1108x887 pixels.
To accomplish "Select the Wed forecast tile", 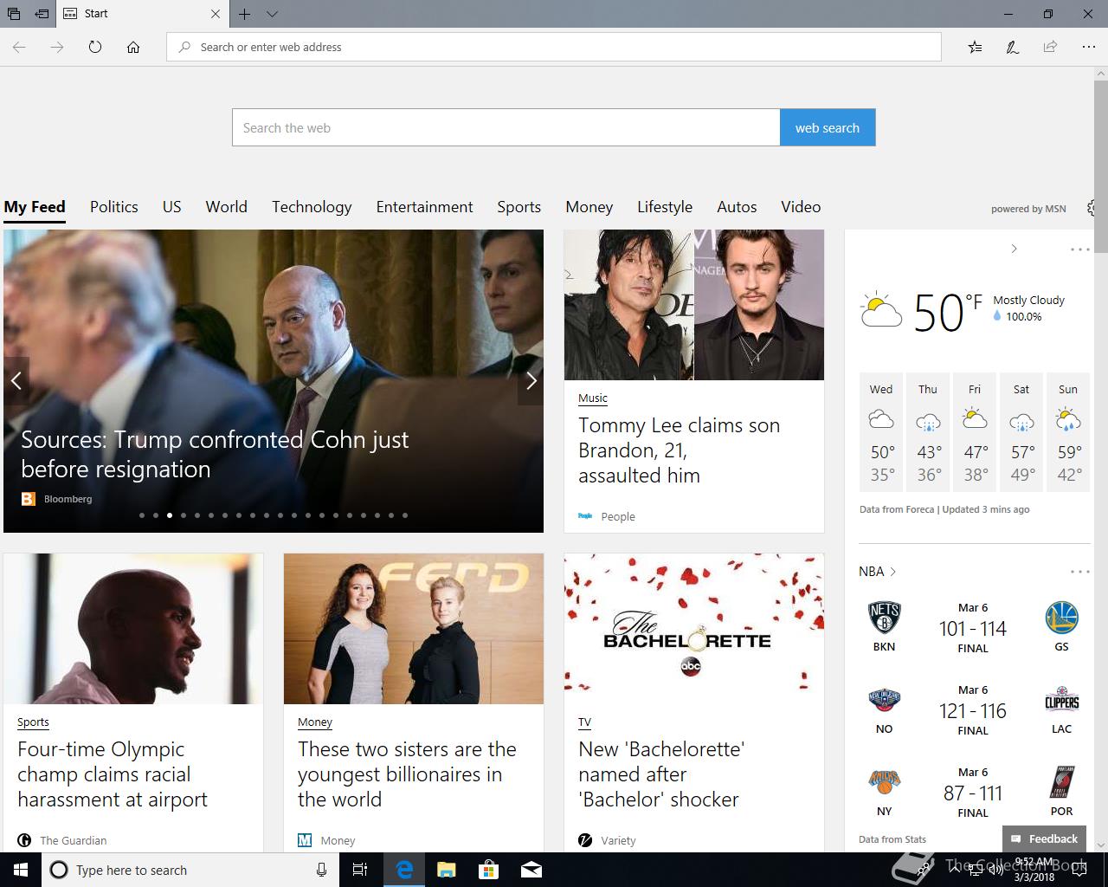I will pyautogui.click(x=881, y=431).
